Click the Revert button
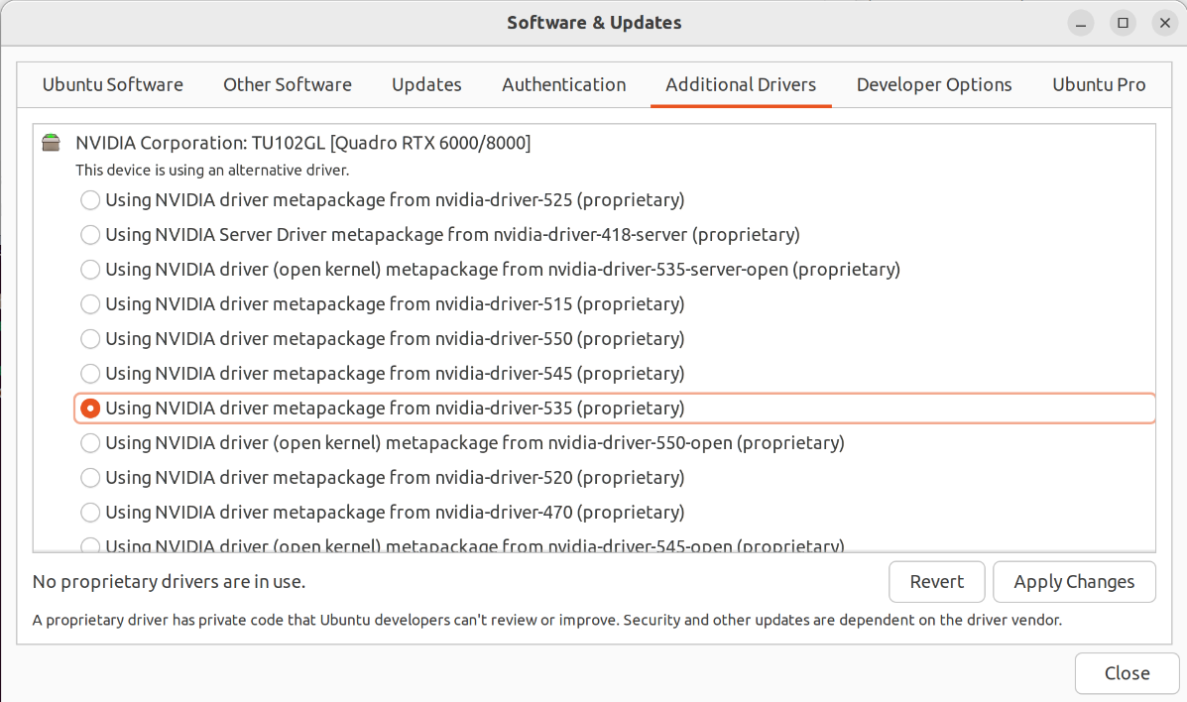Image resolution: width=1187 pixels, height=702 pixels. click(x=936, y=582)
